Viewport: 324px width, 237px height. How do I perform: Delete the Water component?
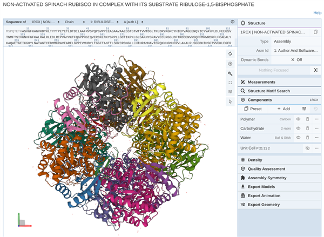click(x=307, y=138)
